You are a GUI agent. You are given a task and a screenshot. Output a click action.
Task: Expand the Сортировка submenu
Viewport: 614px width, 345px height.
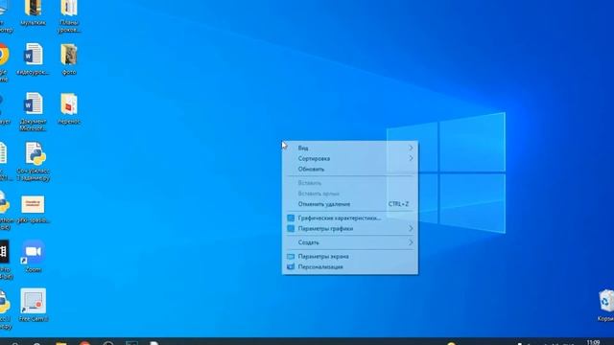[349, 158]
